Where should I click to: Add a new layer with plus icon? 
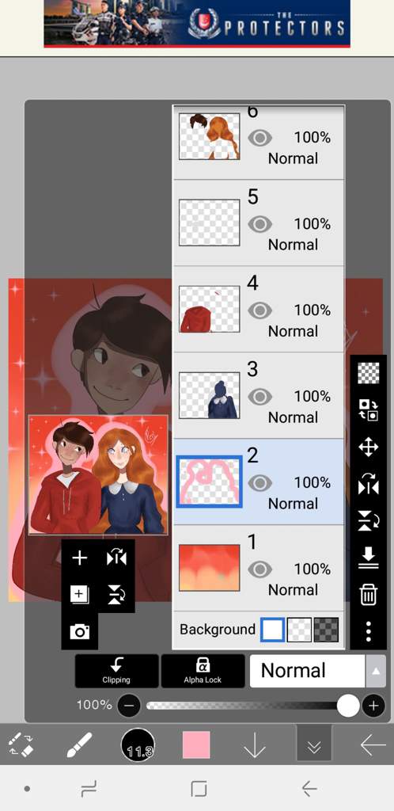click(x=80, y=558)
